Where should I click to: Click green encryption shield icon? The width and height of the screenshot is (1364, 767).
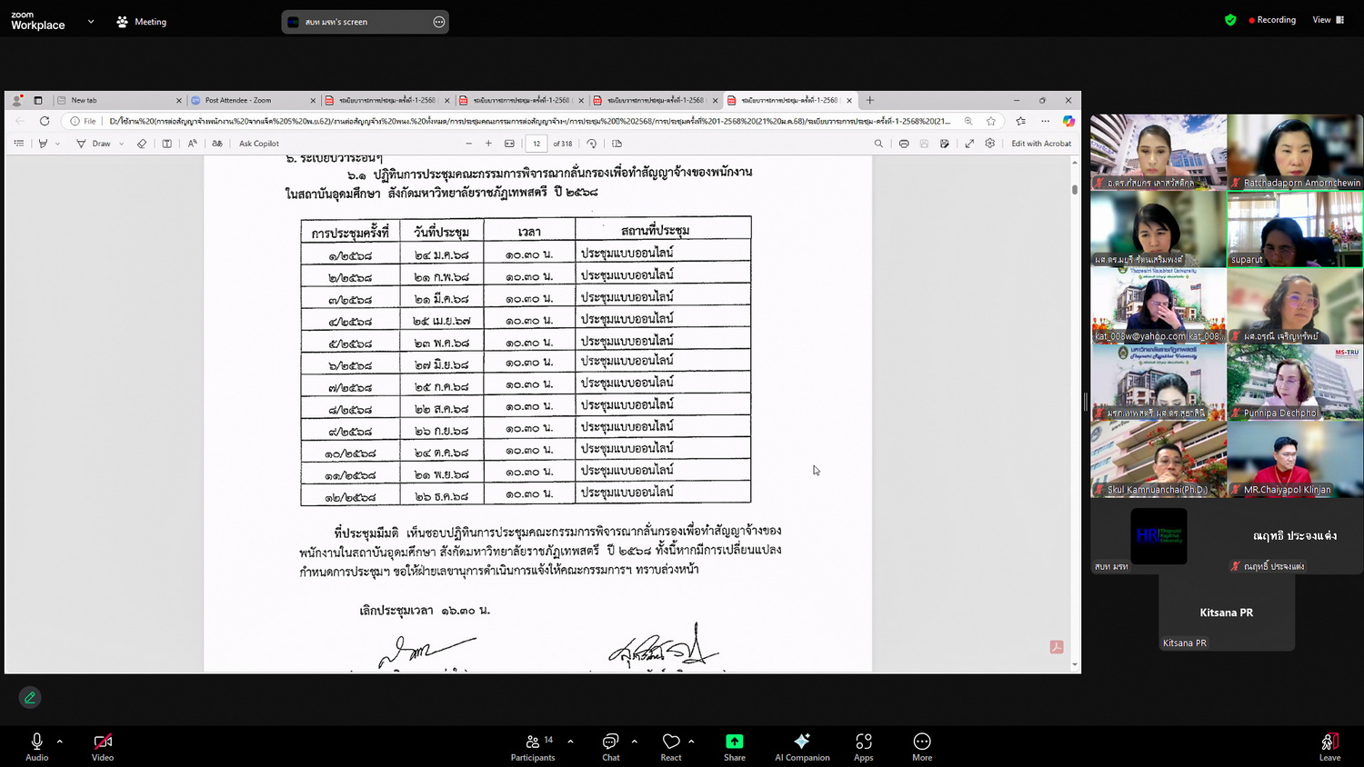tap(1230, 20)
